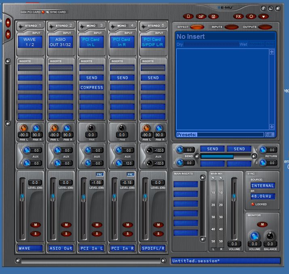
Task: Click the Save Session disk icon button
Action: point(213,17)
